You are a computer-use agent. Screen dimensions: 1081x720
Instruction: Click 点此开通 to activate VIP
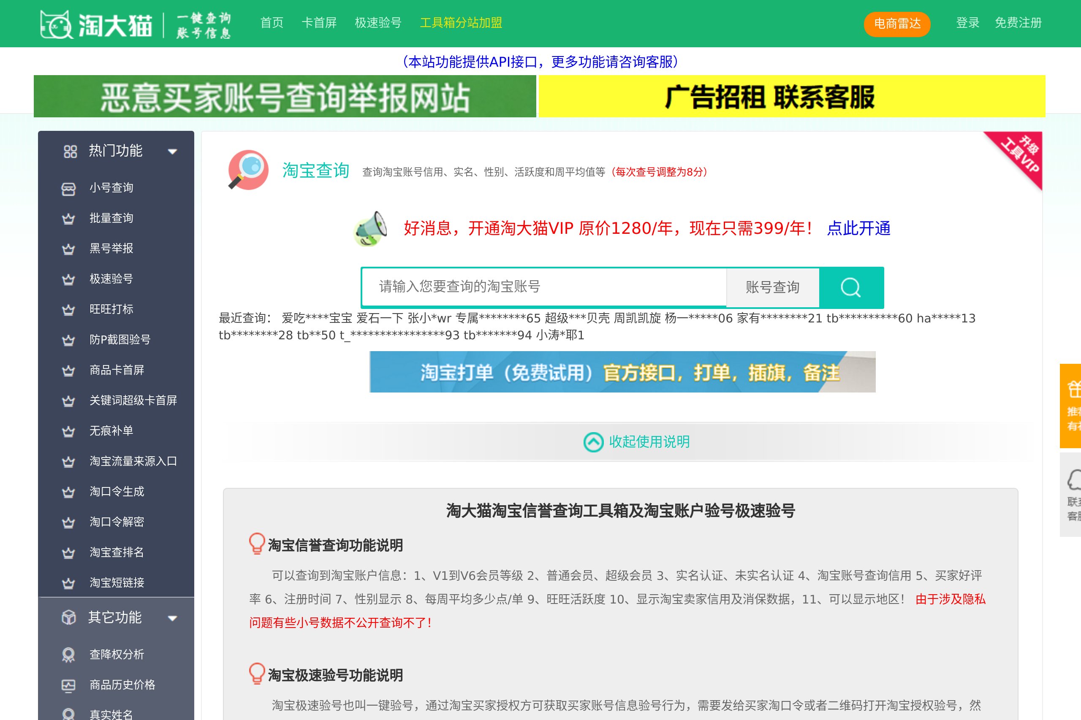point(858,229)
